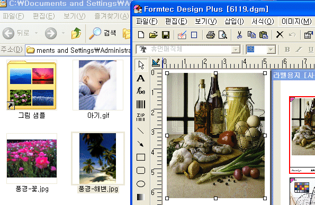The image size is (315, 205).
Task: Select the arrow pointer tool
Action: click(x=141, y=65)
